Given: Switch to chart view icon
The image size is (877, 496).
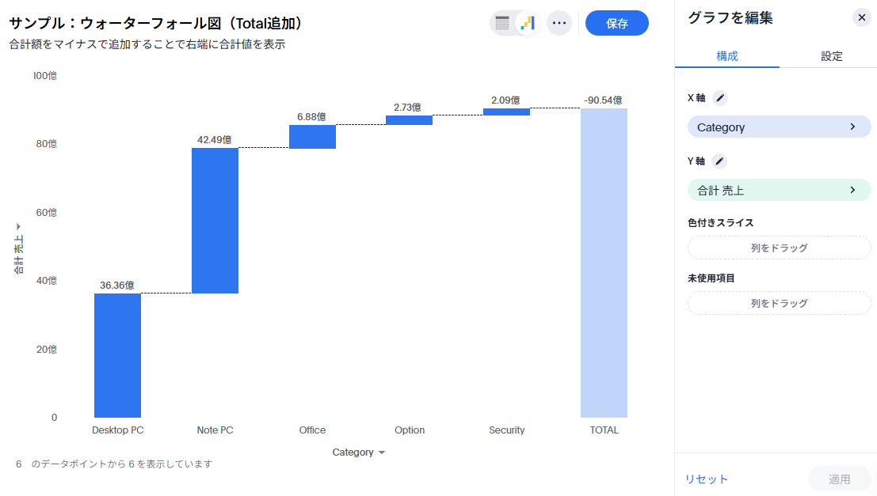Looking at the screenshot, I should [528, 23].
